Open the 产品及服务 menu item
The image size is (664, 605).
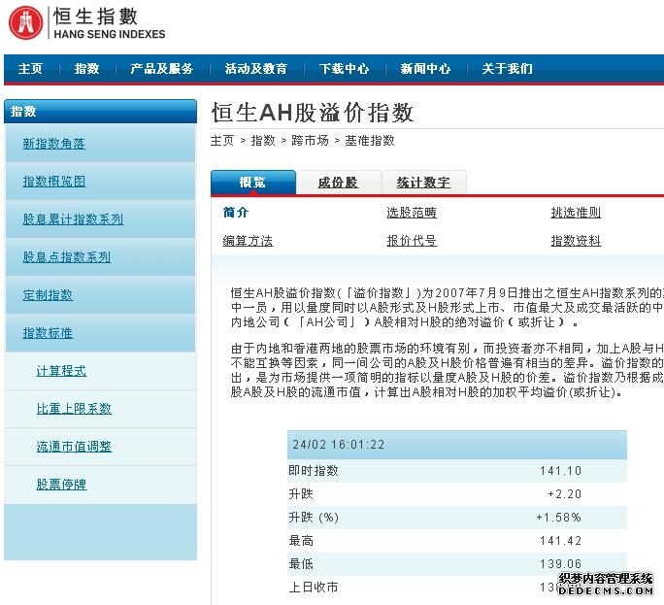pyautogui.click(x=162, y=69)
